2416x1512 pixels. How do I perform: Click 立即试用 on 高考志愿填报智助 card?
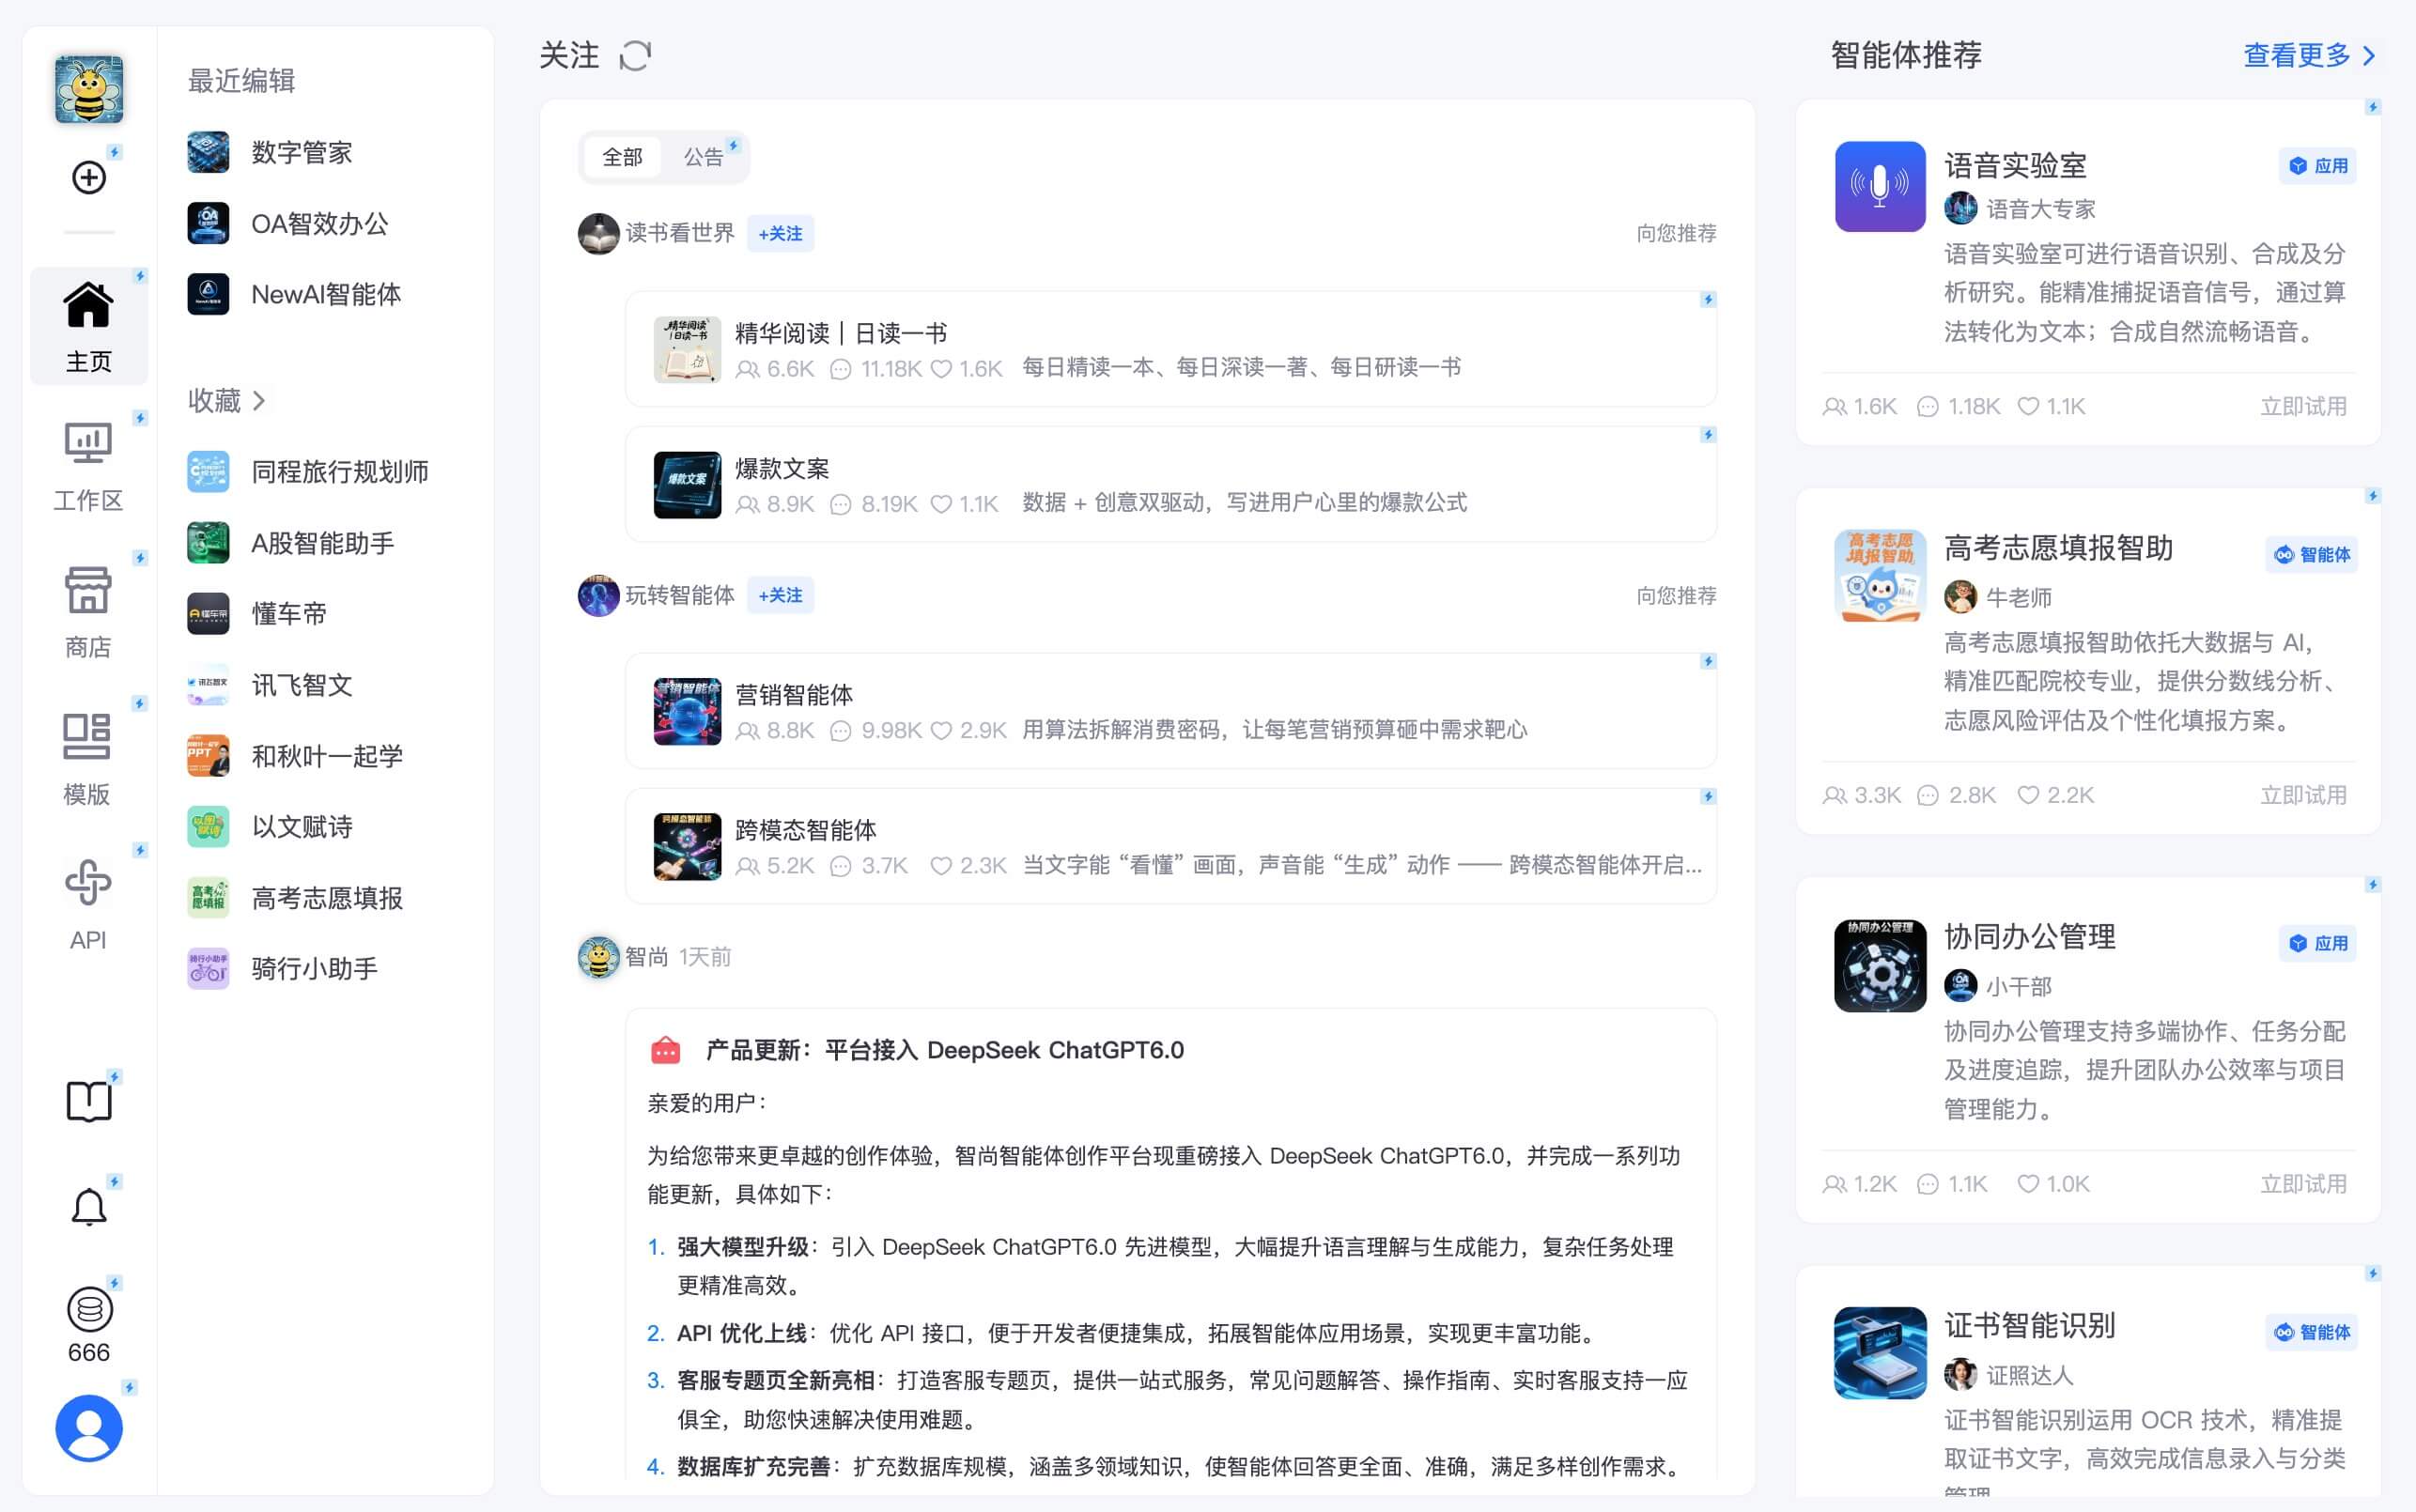coord(2303,795)
